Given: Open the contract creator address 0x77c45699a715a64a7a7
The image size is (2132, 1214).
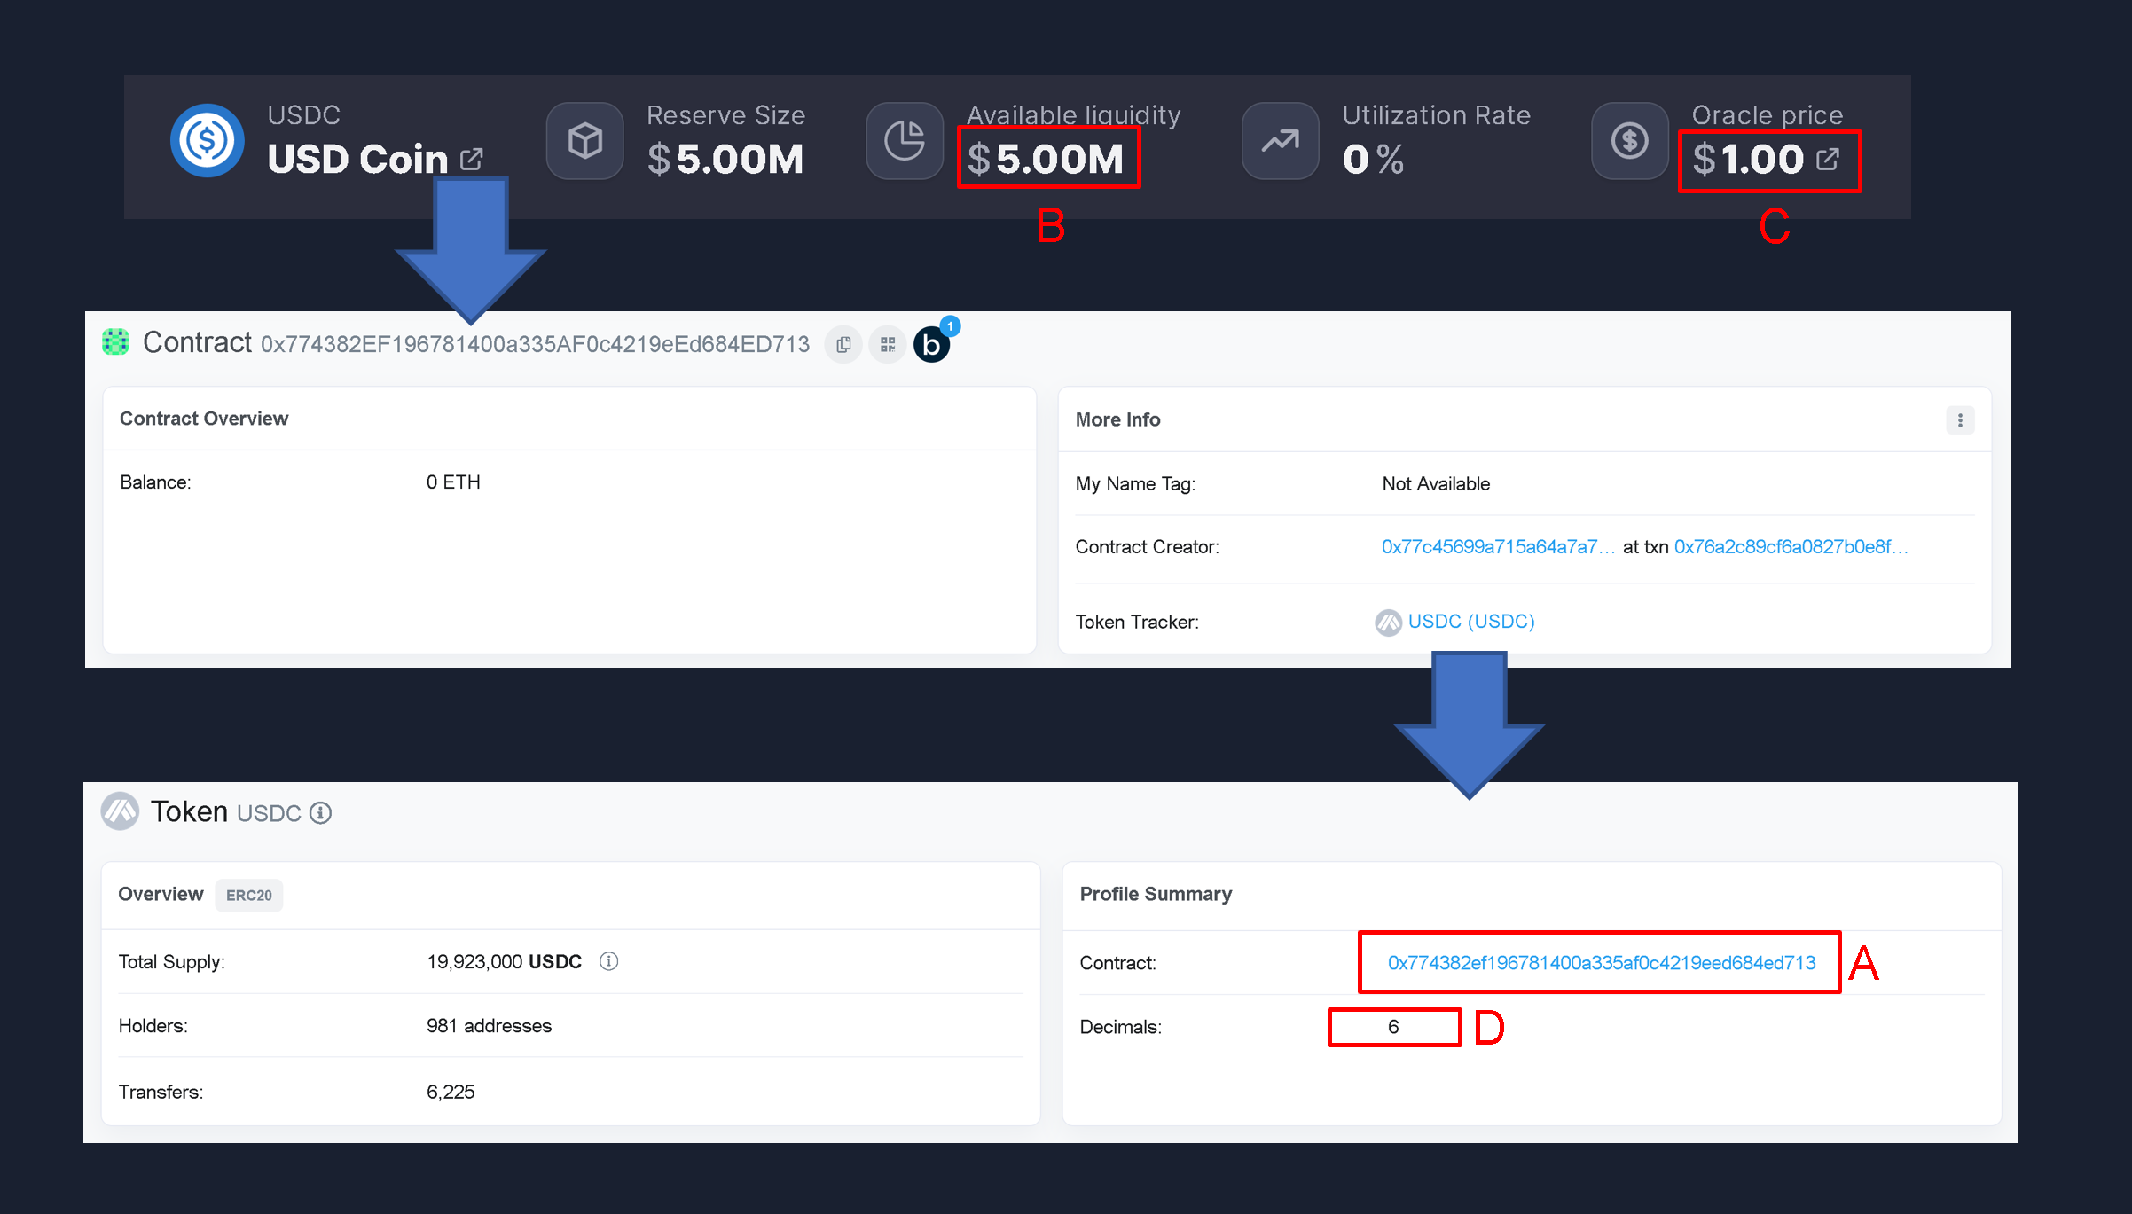Looking at the screenshot, I should pos(1498,547).
